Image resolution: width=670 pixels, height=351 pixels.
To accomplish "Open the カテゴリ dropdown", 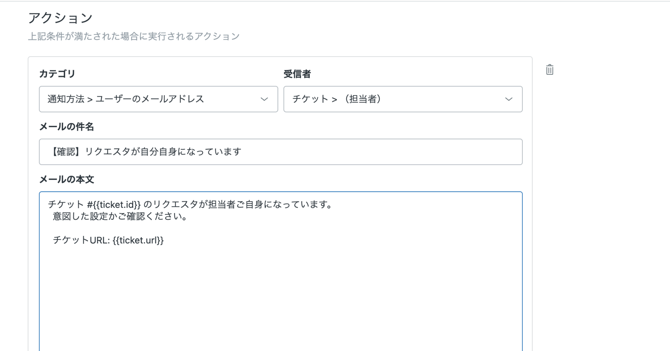I will 158,99.
